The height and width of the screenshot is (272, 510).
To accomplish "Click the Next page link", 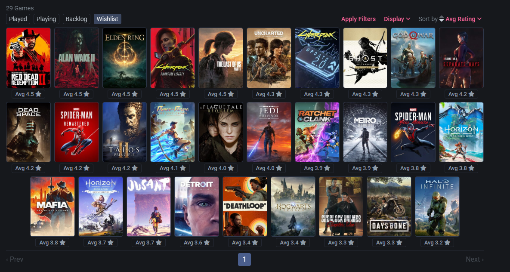I will click(x=475, y=260).
